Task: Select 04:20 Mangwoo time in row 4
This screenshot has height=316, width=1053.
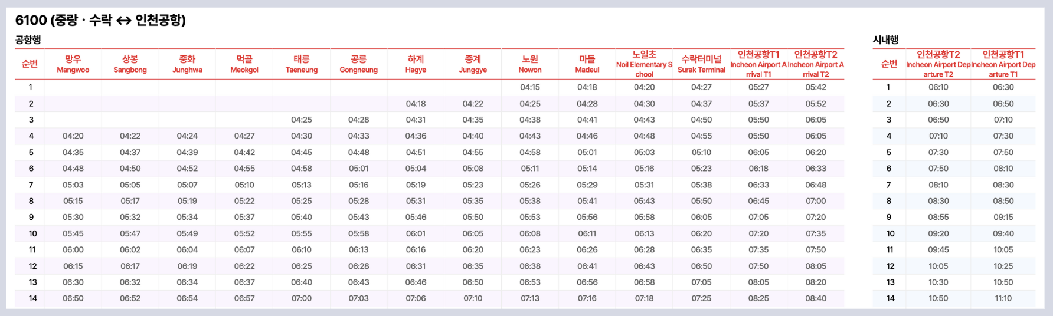Action: tap(73, 136)
